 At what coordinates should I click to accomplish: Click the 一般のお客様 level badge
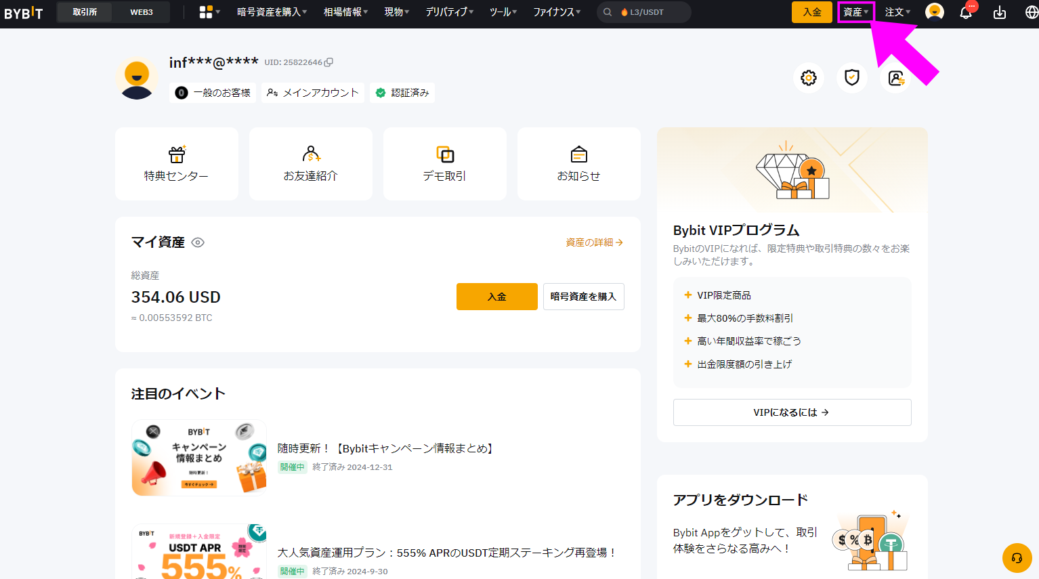(213, 93)
